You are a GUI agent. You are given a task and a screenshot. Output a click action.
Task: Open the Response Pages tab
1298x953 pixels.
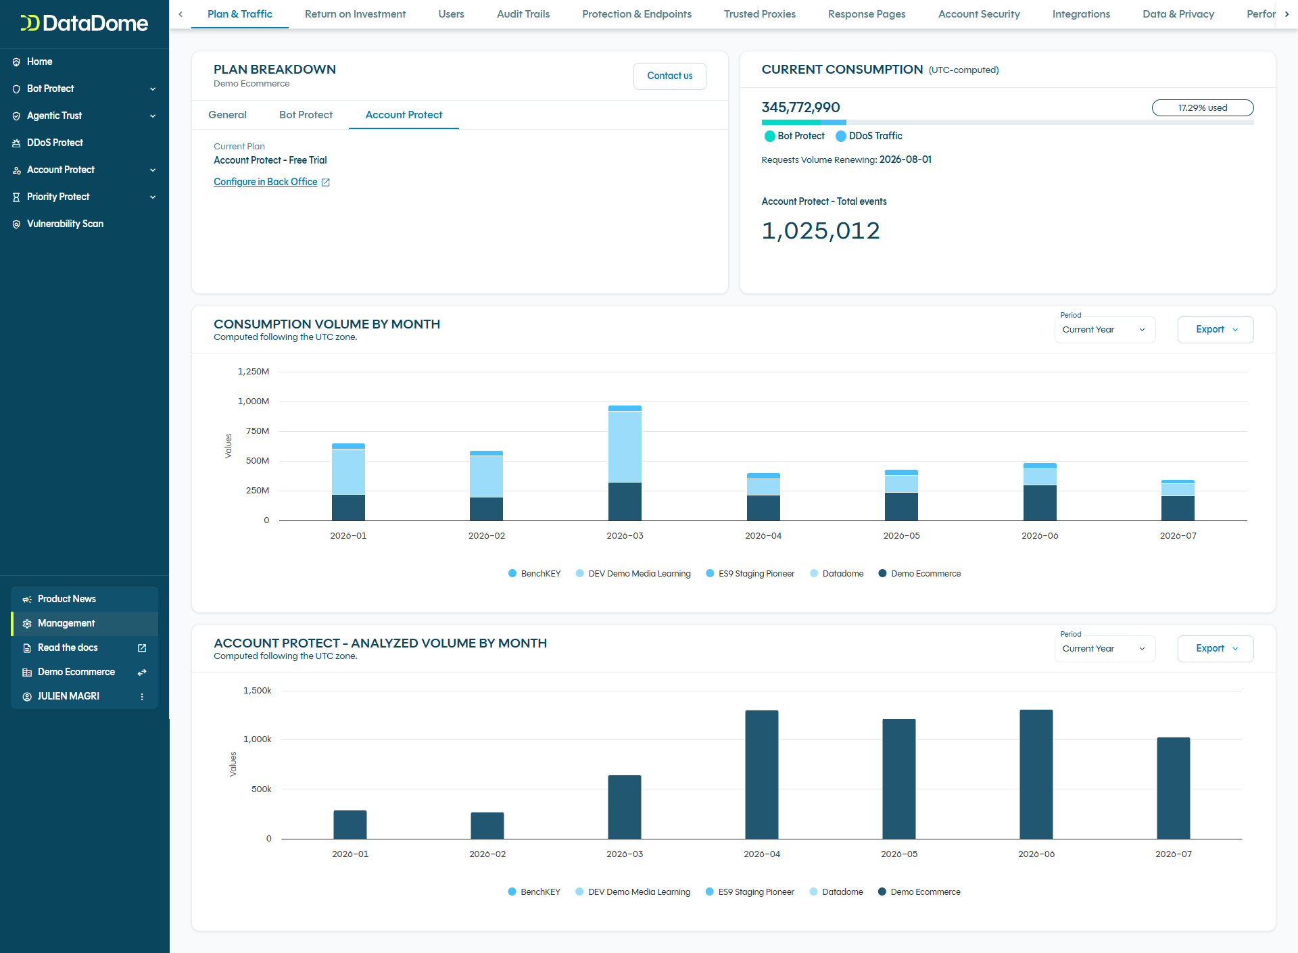click(x=867, y=14)
